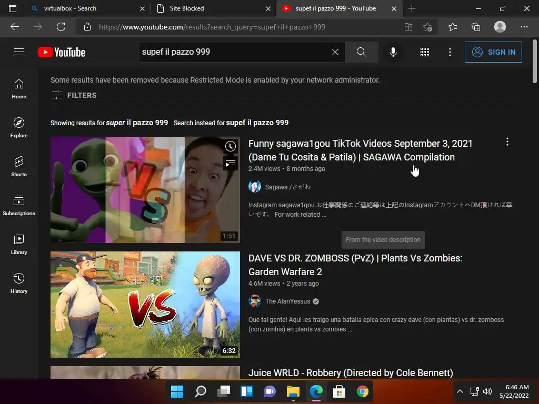
Task: Open DAVE VS DR. ZOMBOSS video title
Action: 355,265
